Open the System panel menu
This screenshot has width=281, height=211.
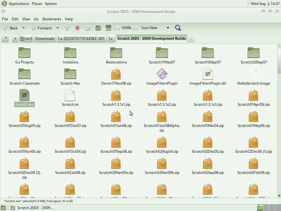tap(51, 4)
